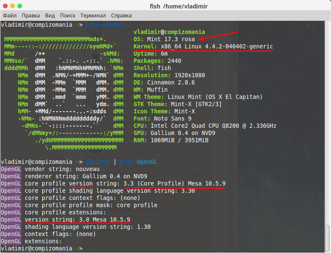Click the 'core profile extensions:' line
This screenshot has height=253, width=331.
(x=54, y=212)
